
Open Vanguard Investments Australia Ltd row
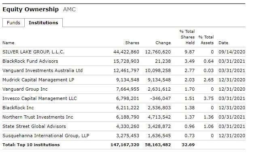pos(124,70)
